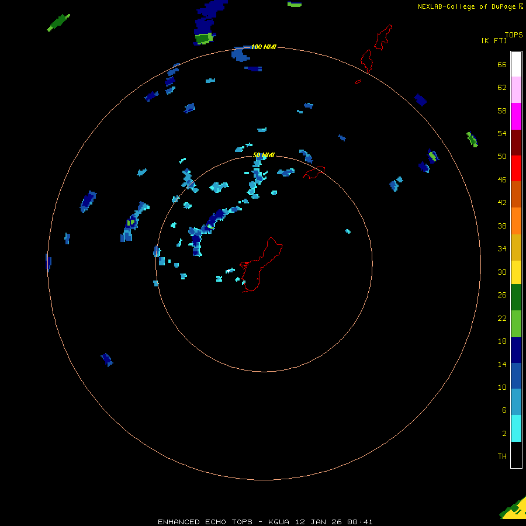Viewport: 526px width, 526px height.
Task: Click the cyan 10 legend swatch
Action: (x=516, y=428)
